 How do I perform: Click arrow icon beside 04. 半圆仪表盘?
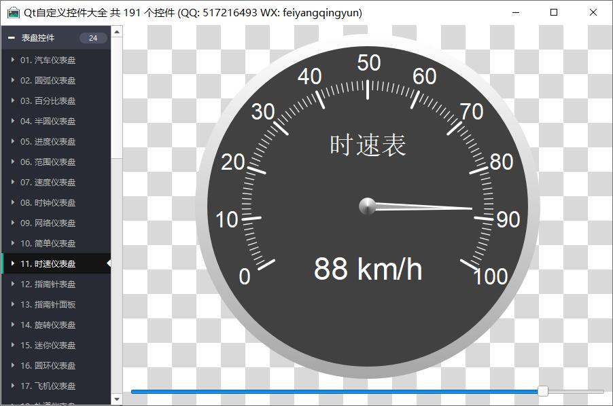(13, 121)
